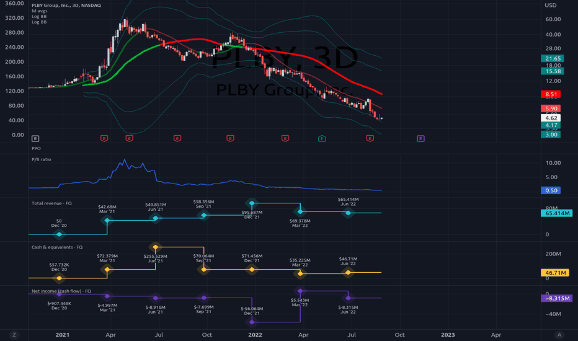Click the 21.65 price label

552,58
